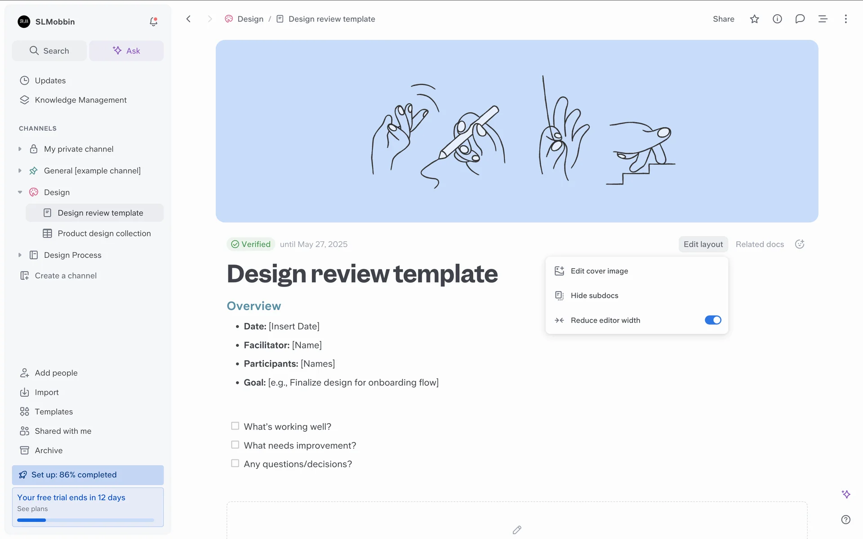
Task: Open the notifications bell icon
Action: (x=153, y=22)
